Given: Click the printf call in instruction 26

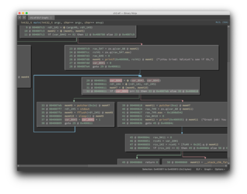Looking at the screenshot, I should pos(108,59).
